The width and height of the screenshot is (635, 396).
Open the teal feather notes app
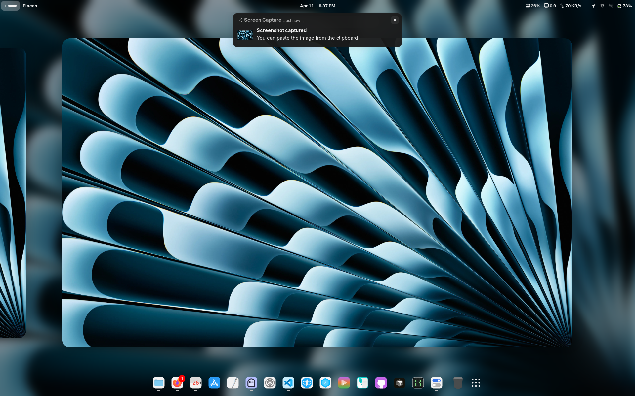click(x=362, y=383)
